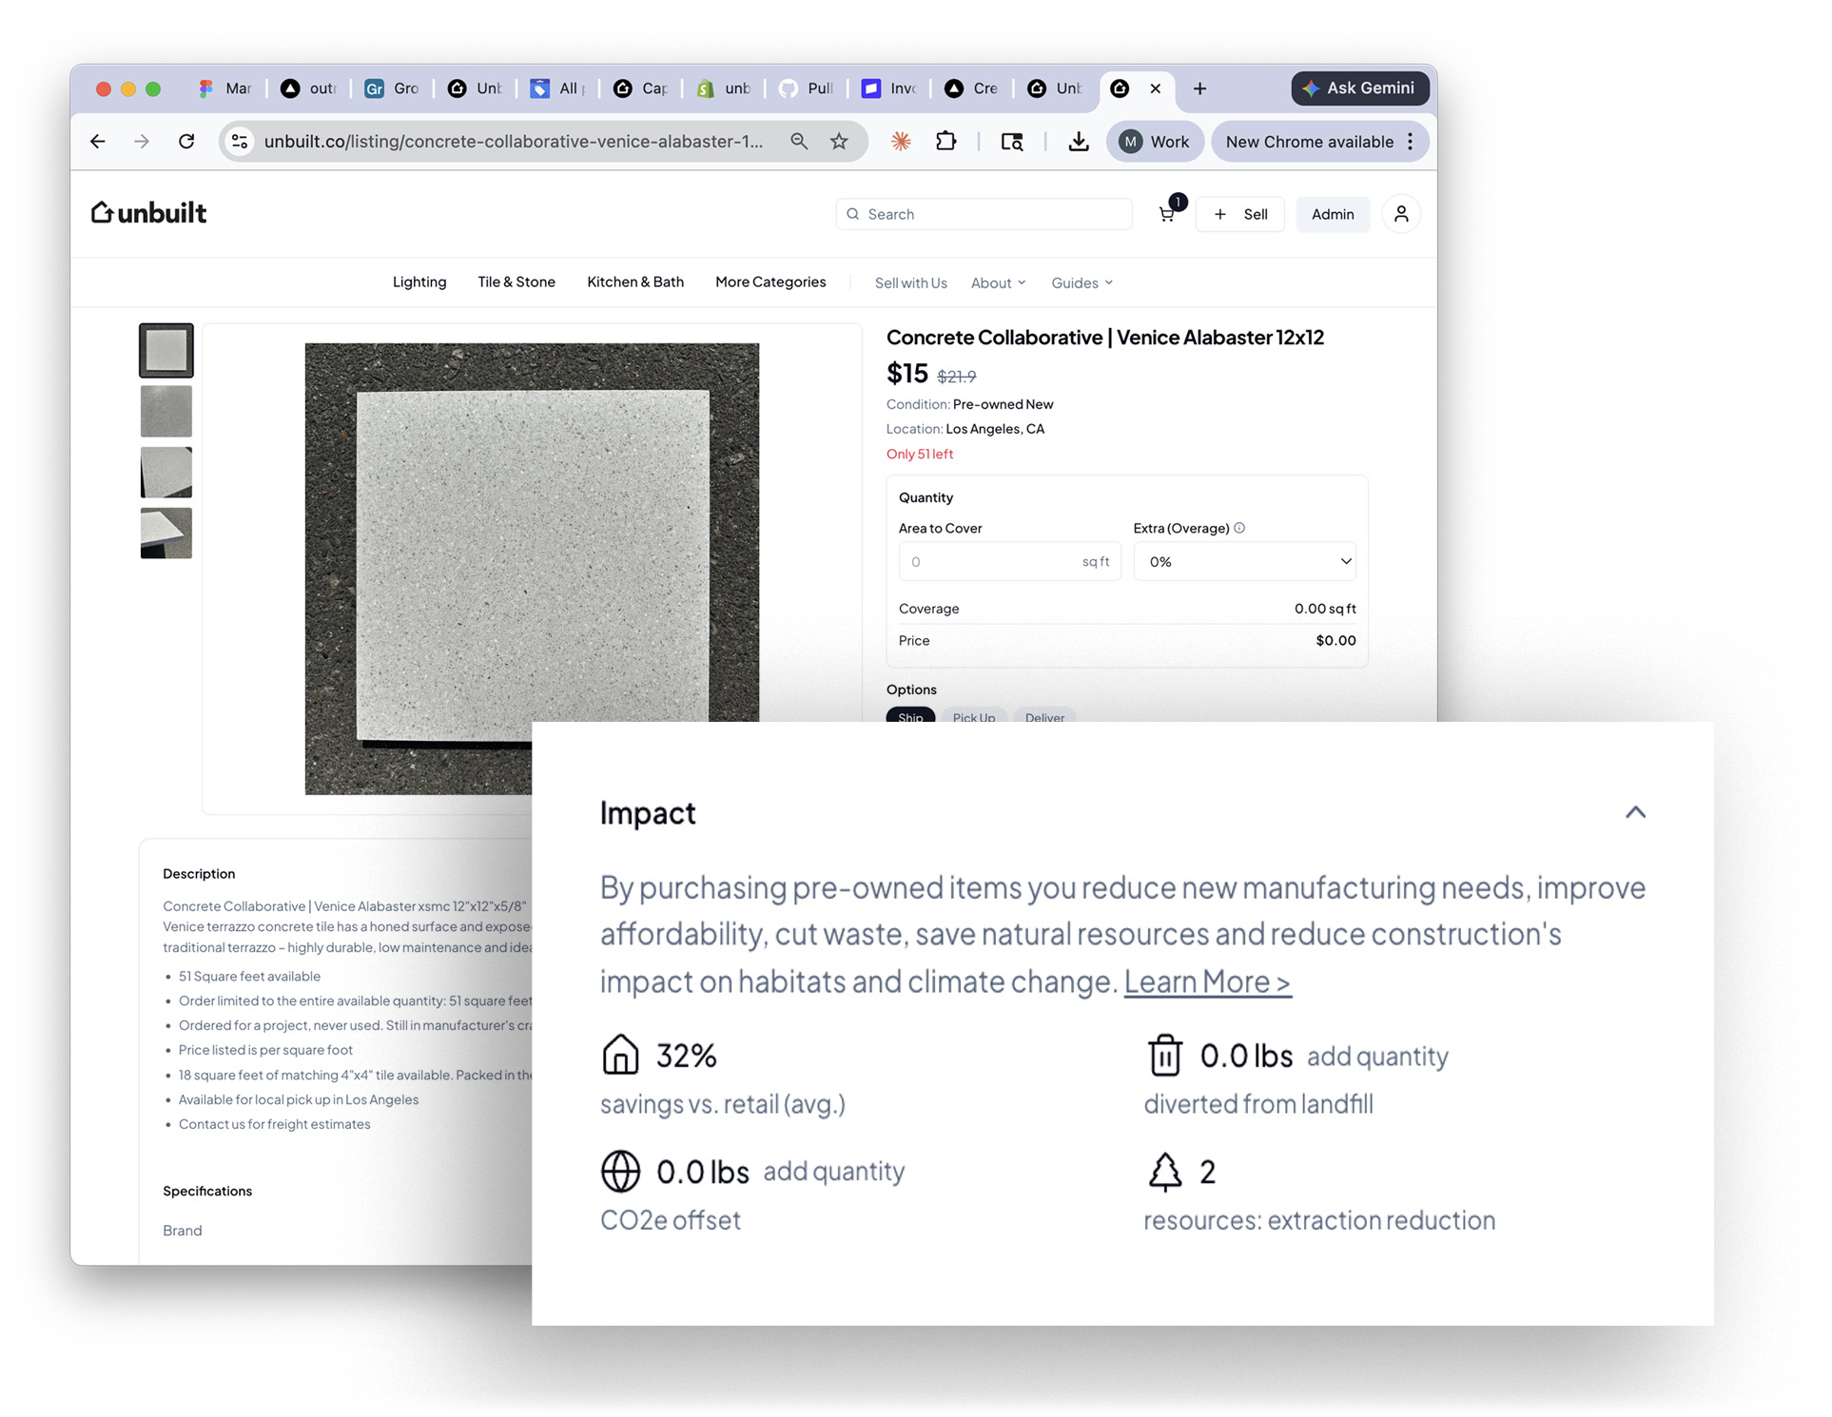1832x1417 pixels.
Task: Click the browser back arrow
Action: pyautogui.click(x=98, y=142)
